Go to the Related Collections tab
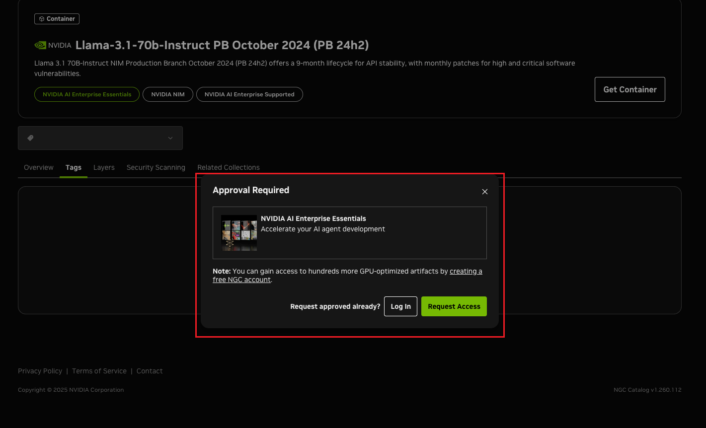Image resolution: width=706 pixels, height=428 pixels. point(229,167)
